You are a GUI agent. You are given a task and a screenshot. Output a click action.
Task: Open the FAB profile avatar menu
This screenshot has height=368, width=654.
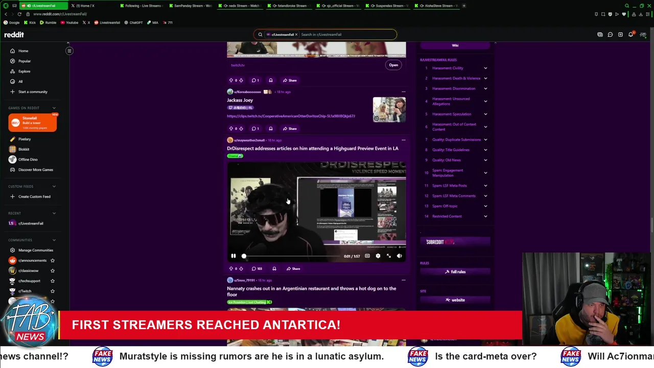point(643,34)
